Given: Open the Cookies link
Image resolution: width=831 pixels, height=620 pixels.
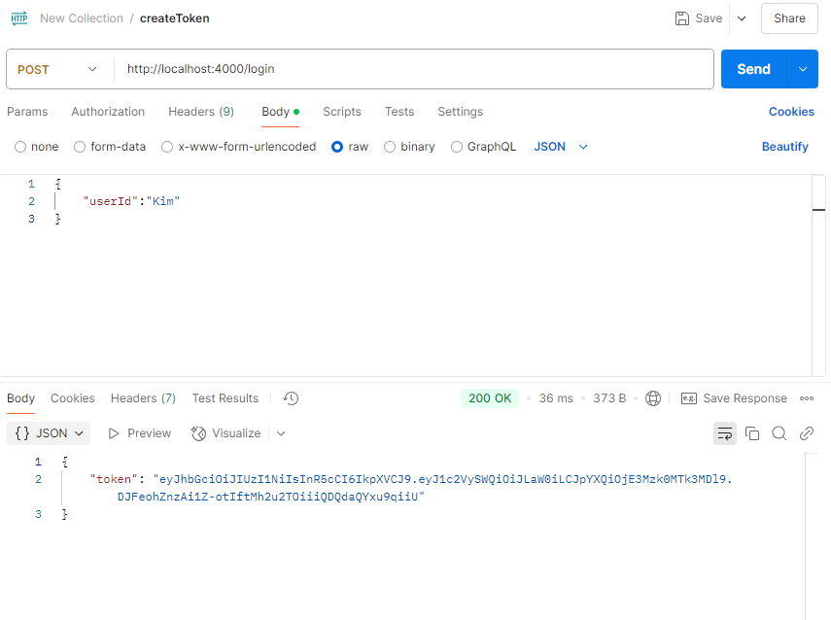Looking at the screenshot, I should pyautogui.click(x=791, y=112).
